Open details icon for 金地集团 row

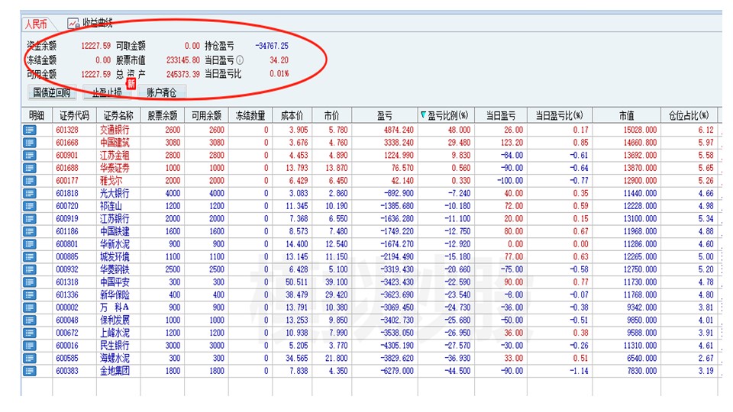(30, 371)
